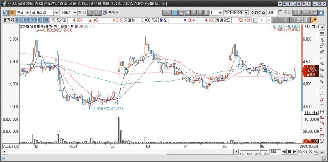Click the 차트저장 button

pyautogui.click(x=310, y=13)
